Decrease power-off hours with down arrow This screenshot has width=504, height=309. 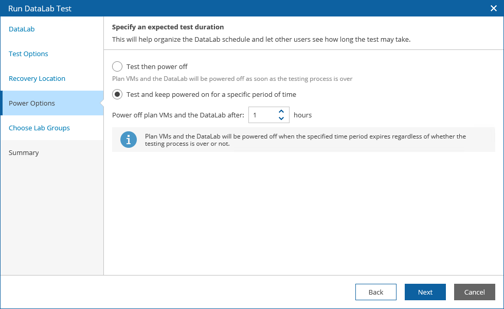pos(281,118)
